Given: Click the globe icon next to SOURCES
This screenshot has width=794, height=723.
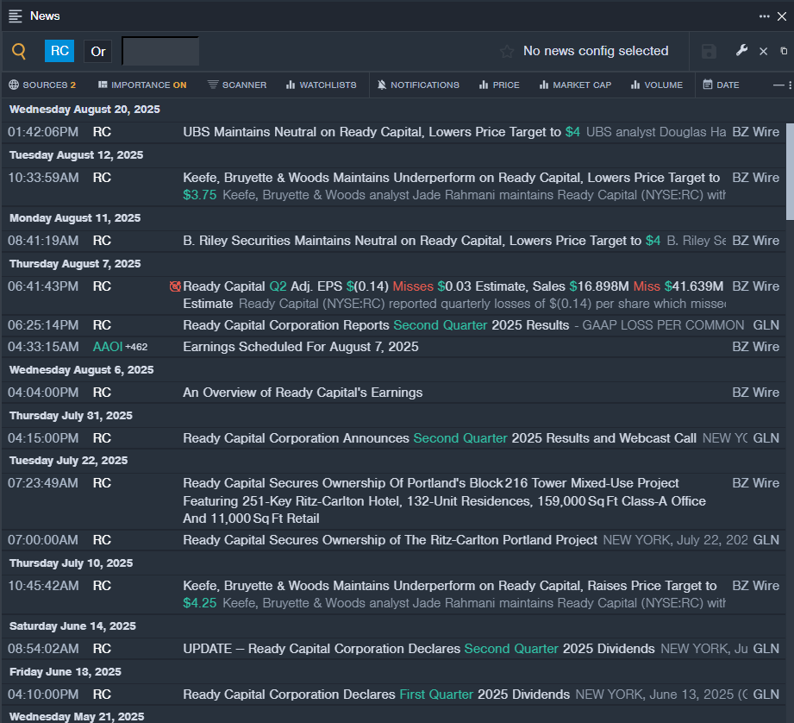Looking at the screenshot, I should [x=14, y=85].
